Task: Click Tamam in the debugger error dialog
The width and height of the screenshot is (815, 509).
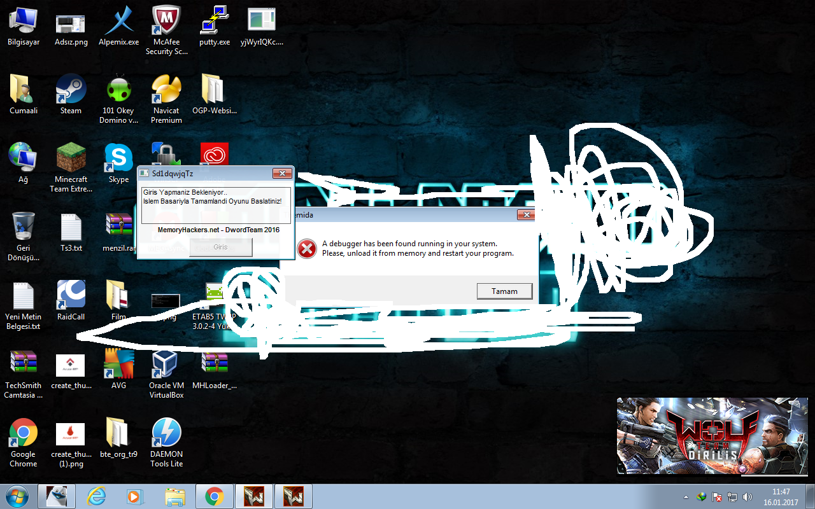Action: 504,291
